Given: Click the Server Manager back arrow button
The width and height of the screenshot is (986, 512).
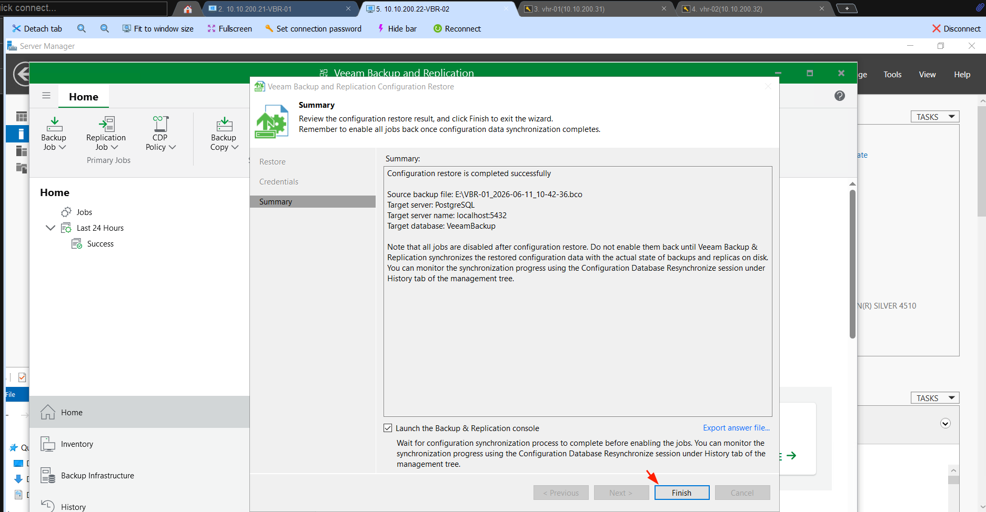Looking at the screenshot, I should pos(21,74).
